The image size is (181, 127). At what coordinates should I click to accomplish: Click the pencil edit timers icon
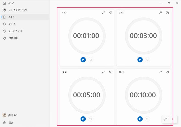[166, 119]
